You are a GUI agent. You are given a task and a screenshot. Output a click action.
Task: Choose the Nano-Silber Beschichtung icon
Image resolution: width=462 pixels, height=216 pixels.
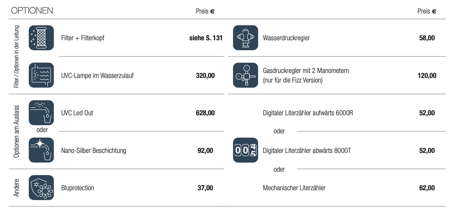pyautogui.click(x=41, y=150)
